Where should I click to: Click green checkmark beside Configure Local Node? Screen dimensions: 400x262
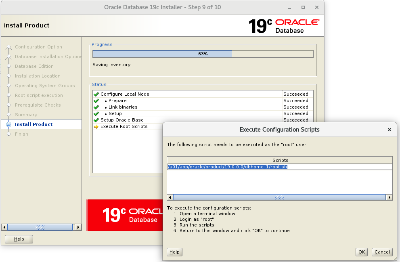click(x=96, y=94)
